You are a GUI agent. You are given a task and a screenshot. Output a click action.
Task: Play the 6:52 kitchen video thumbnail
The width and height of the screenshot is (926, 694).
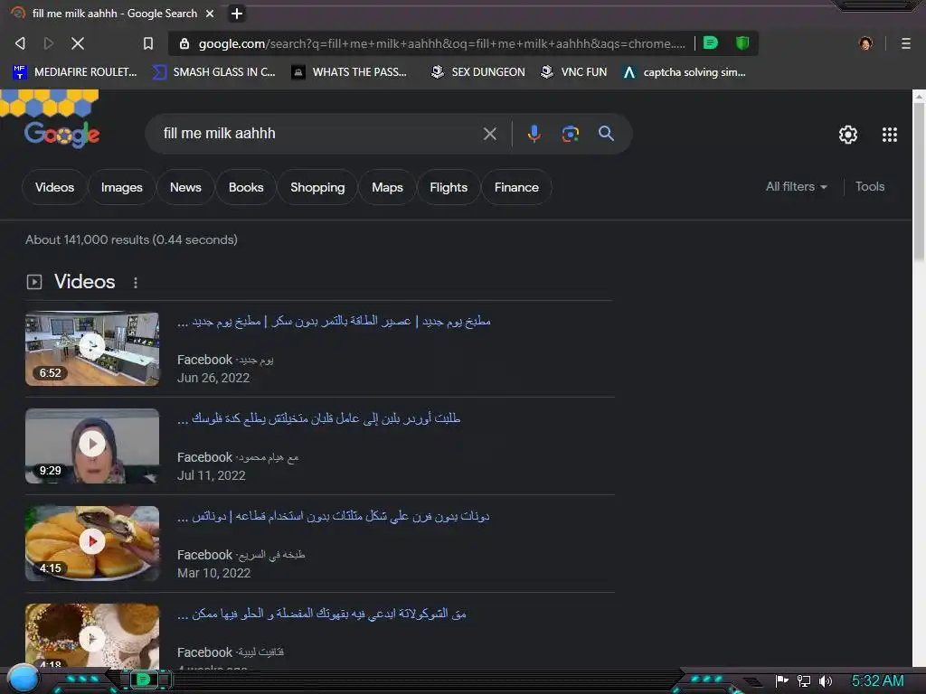92,348
